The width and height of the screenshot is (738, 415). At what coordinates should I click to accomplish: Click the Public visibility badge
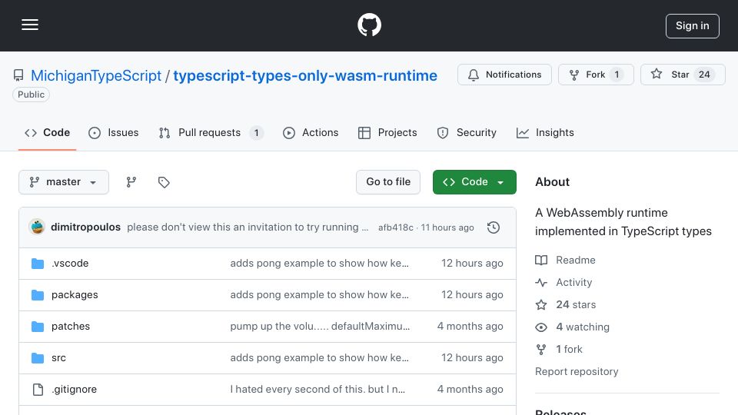(31, 95)
